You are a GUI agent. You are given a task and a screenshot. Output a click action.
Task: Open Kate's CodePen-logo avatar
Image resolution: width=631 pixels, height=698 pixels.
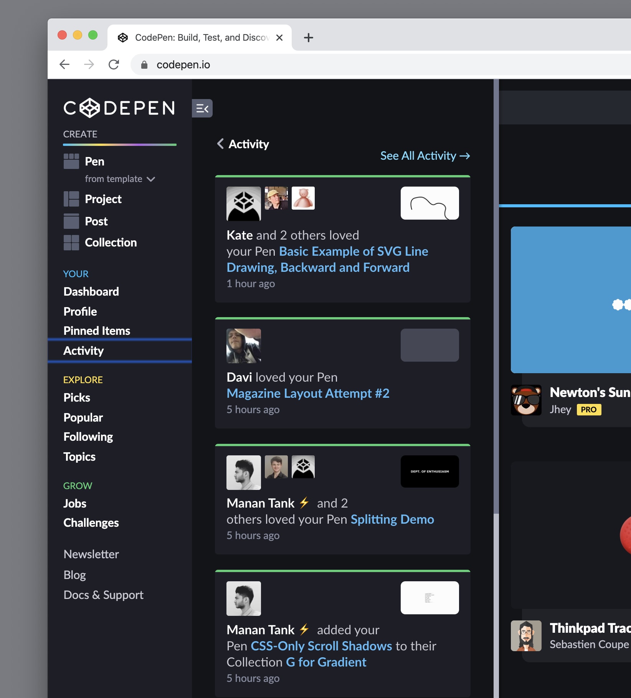click(x=244, y=204)
